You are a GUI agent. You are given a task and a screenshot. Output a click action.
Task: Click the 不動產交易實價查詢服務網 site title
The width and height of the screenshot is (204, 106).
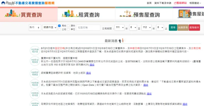[35, 3]
